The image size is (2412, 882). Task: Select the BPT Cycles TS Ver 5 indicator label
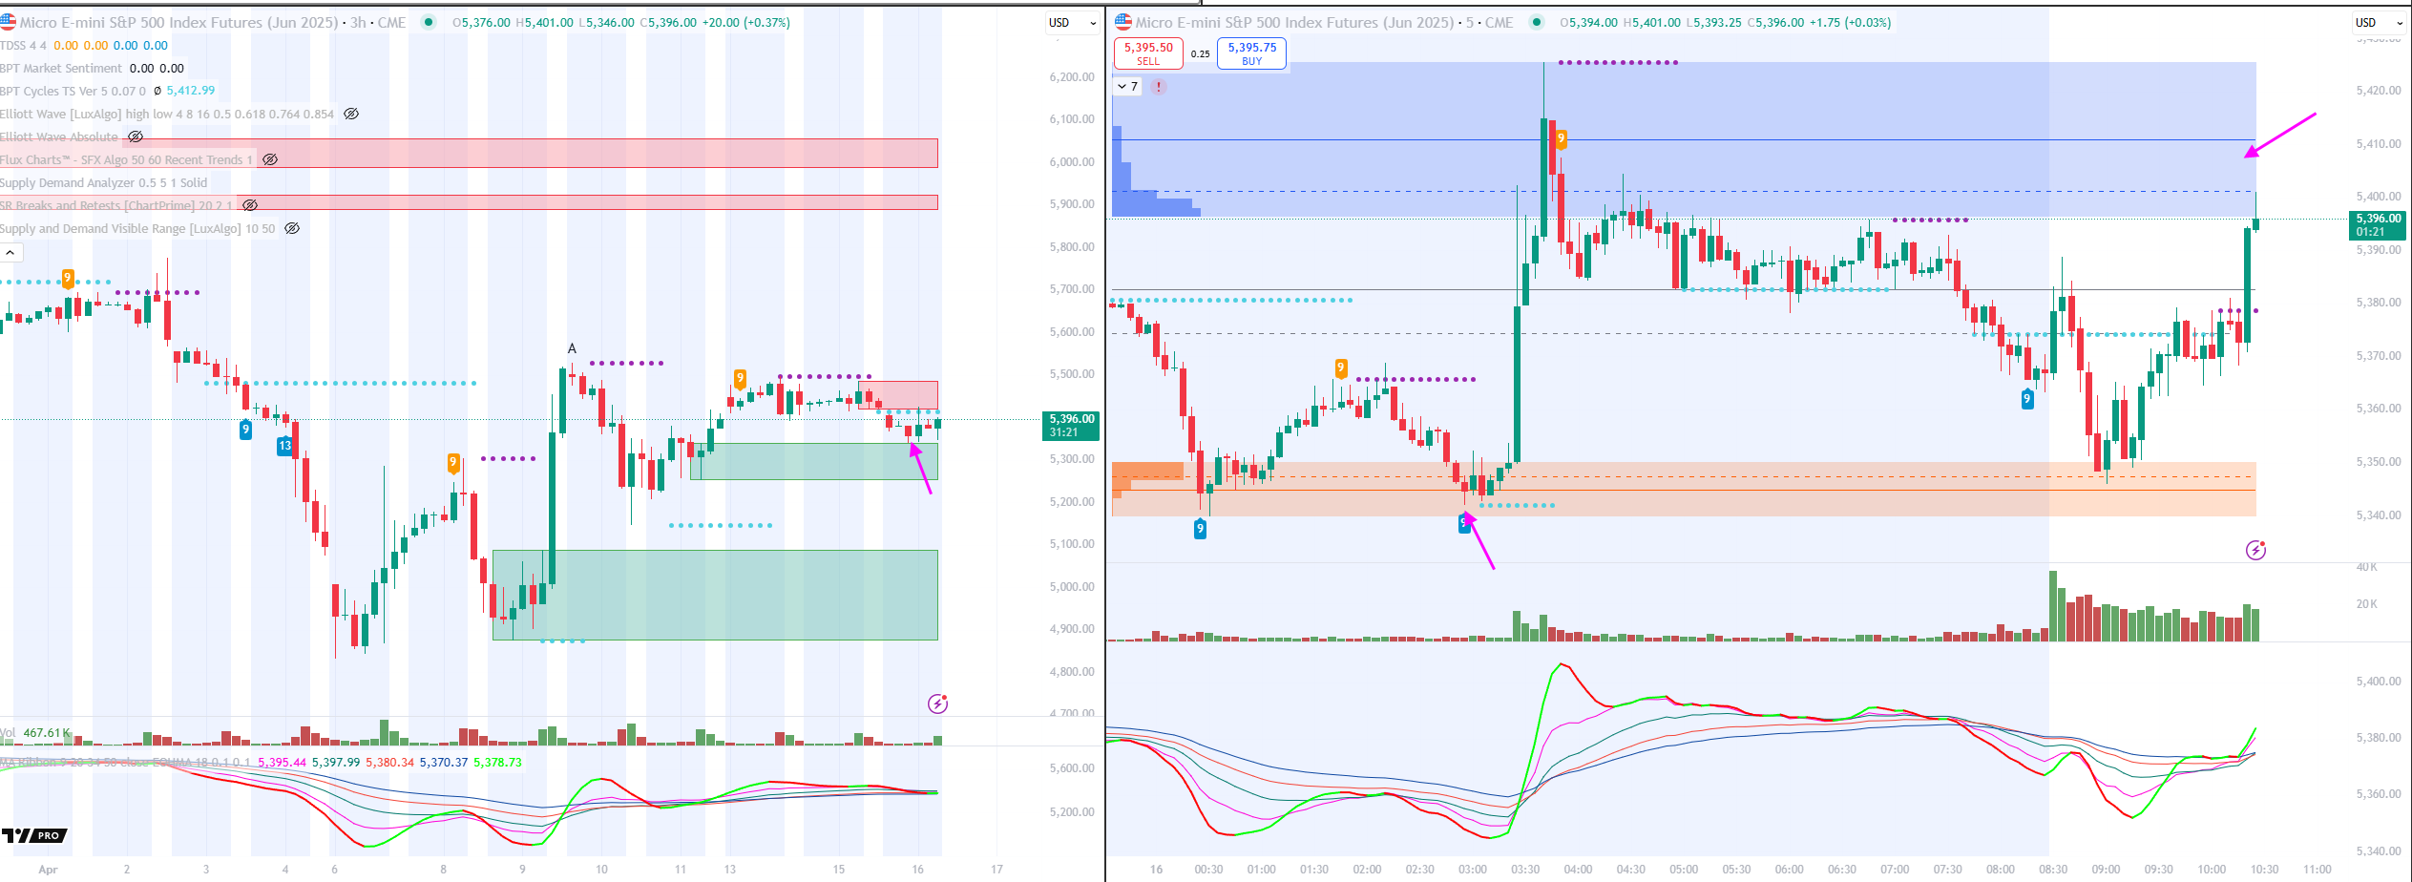(73, 91)
